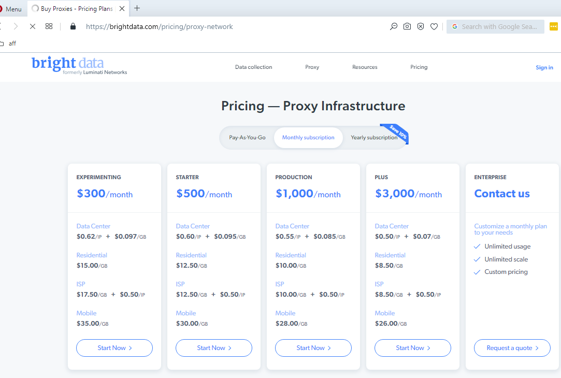Click the ad blocker shield icon
The image size is (561, 378).
pyautogui.click(x=421, y=26)
